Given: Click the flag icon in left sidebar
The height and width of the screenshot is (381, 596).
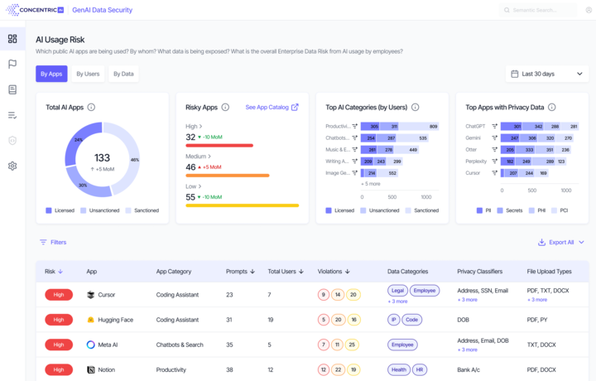Looking at the screenshot, I should [x=12, y=64].
